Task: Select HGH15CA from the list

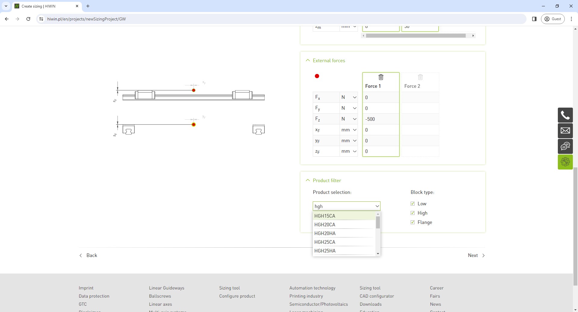Action: [344, 216]
